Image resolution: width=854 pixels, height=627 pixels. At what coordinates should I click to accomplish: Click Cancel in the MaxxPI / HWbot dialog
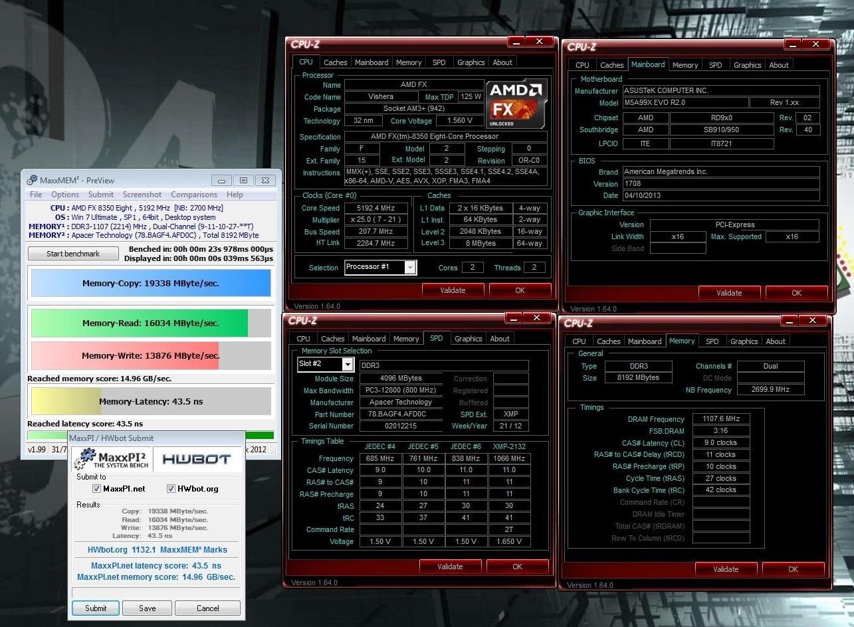tap(208, 608)
